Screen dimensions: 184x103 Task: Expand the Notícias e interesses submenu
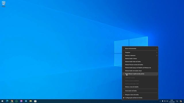coord(140,56)
